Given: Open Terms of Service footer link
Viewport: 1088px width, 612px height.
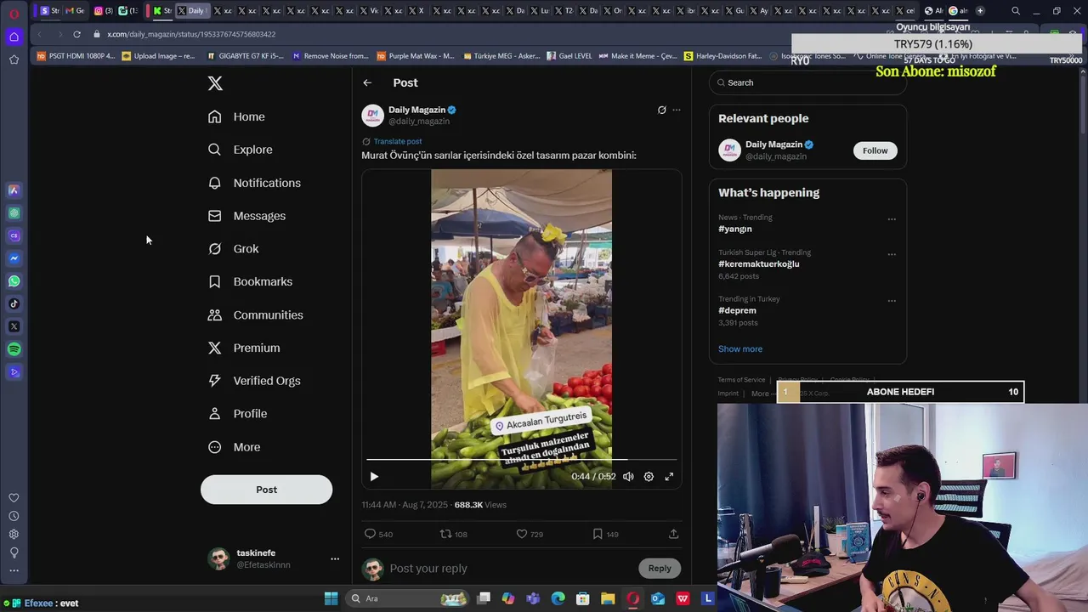Looking at the screenshot, I should 741,380.
